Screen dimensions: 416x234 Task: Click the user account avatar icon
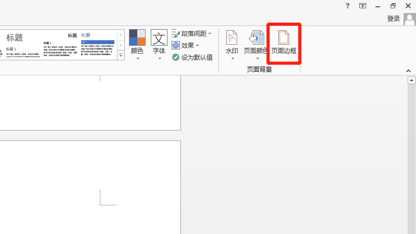point(409,19)
